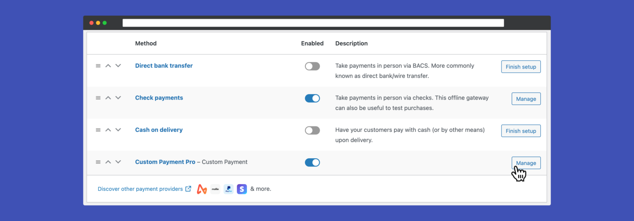Click the drag handle for Custom Payment Pro
This screenshot has width=634, height=221.
coord(98,162)
